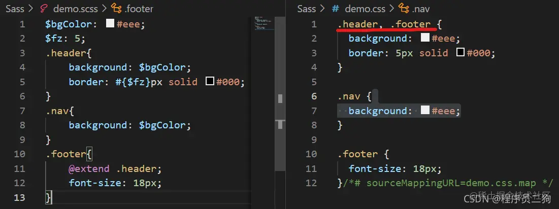This screenshot has height=209, width=559.
Task: Click the #eee swatch in .nav background line
Action: [424, 111]
